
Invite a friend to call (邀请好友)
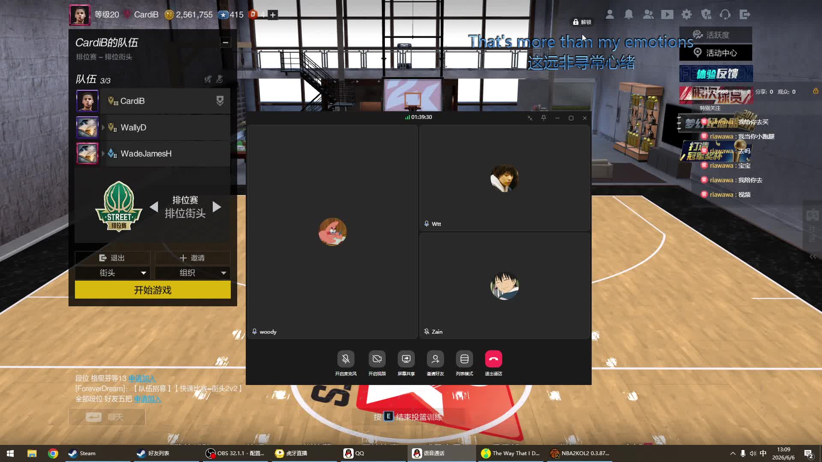click(x=435, y=359)
